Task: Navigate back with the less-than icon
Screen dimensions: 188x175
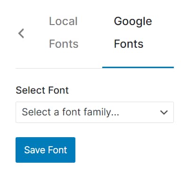Action: point(21,33)
